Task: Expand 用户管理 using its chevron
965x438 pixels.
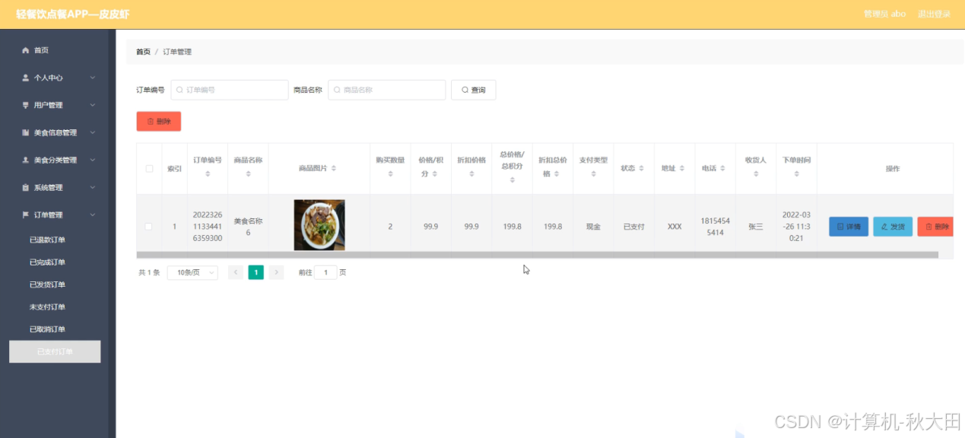Action: click(x=93, y=105)
